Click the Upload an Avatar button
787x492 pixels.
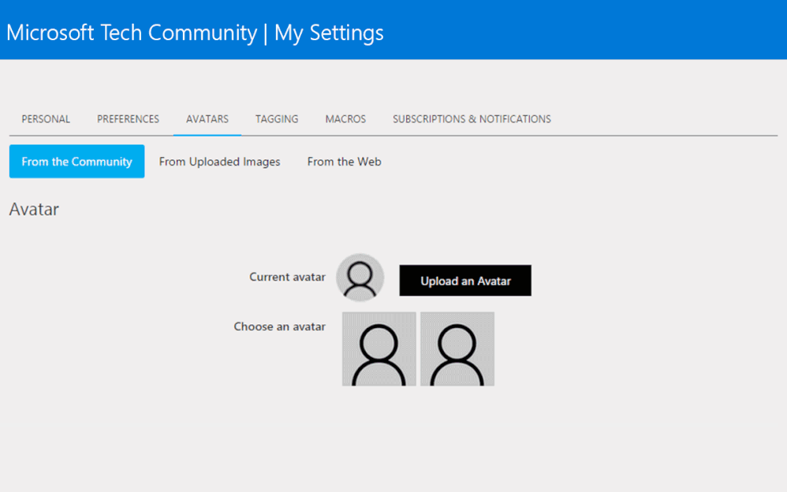[x=465, y=281]
